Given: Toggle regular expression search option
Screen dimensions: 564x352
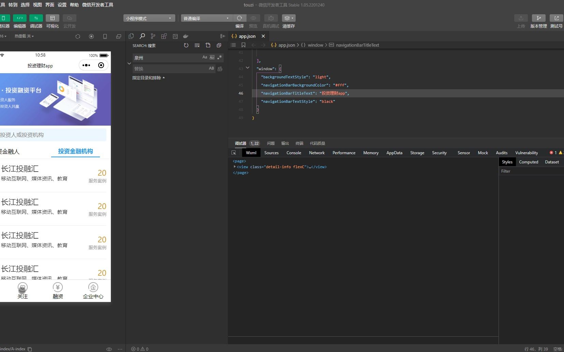Looking at the screenshot, I should tap(220, 57).
